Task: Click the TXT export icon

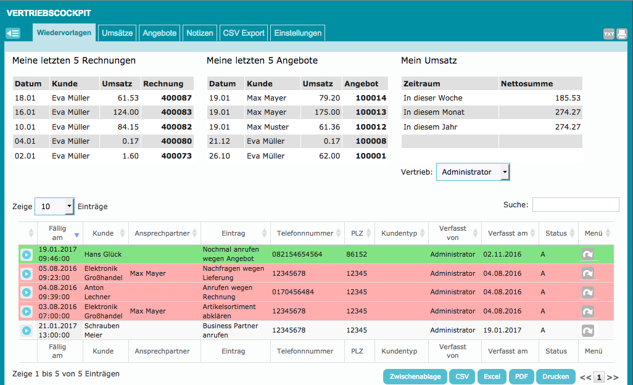Action: [609, 34]
